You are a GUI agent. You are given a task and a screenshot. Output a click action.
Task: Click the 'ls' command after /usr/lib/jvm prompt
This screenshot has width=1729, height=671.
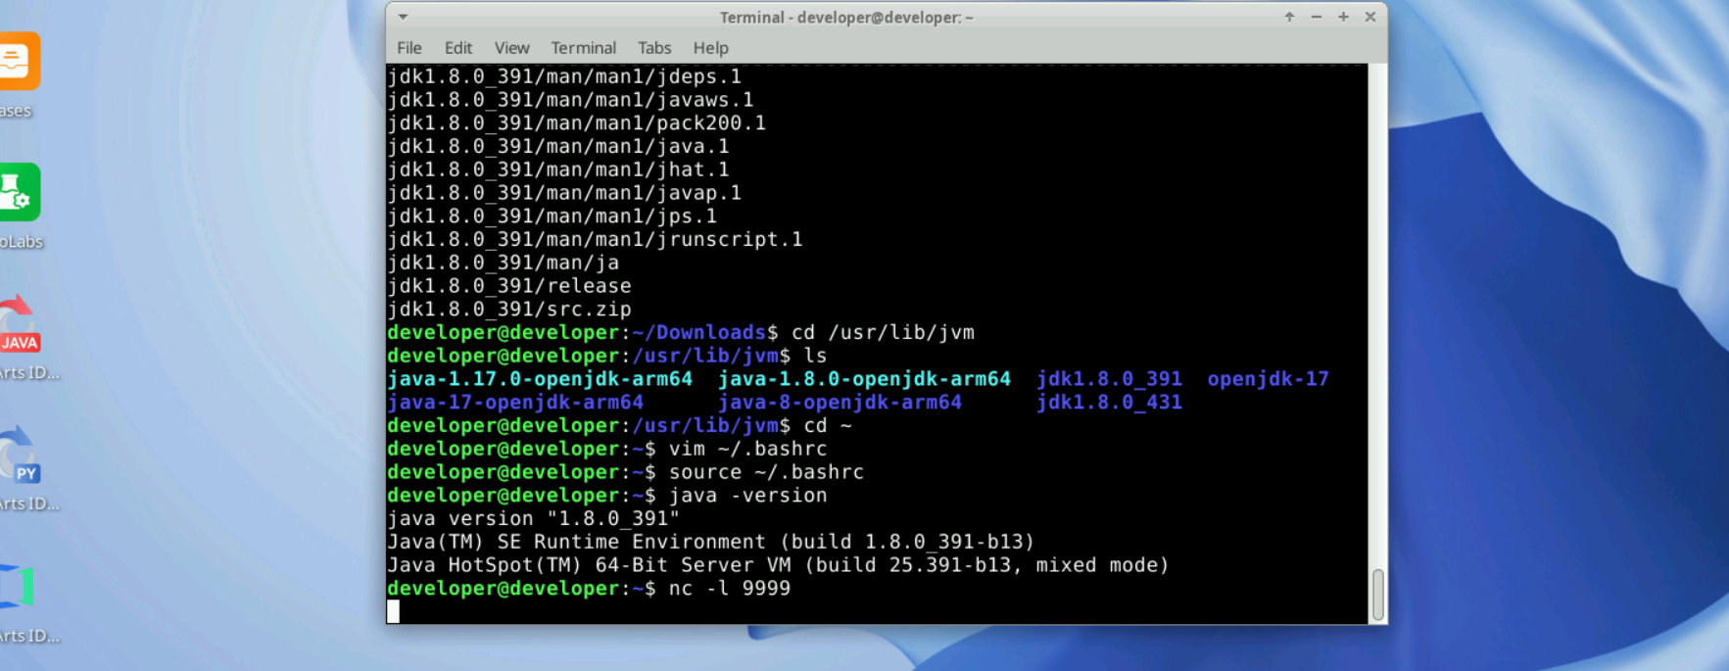coord(815,356)
